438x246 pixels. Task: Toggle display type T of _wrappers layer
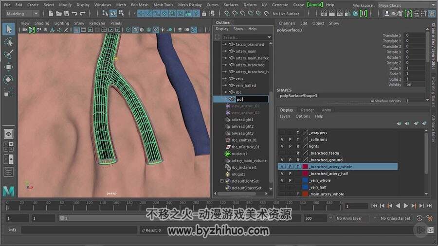(298, 133)
